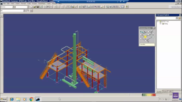Click the Copy toolbar icon
The image size is (182, 102).
(x=45, y=7)
